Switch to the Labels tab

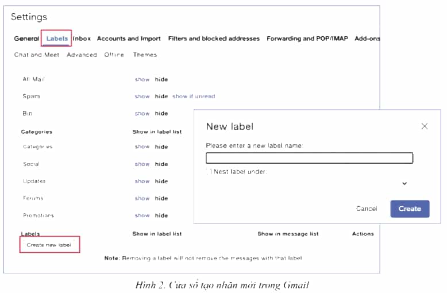[x=57, y=38]
